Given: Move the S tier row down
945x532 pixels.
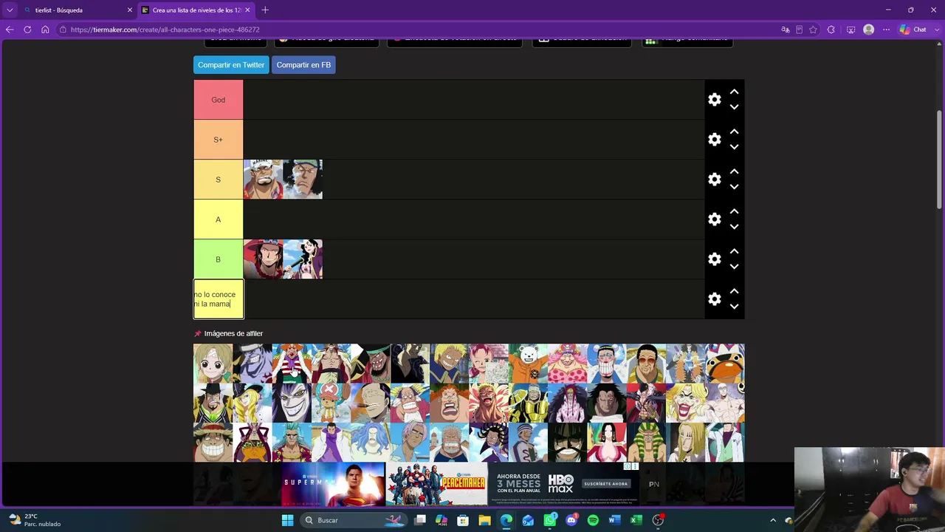Looking at the screenshot, I should pos(734,187).
